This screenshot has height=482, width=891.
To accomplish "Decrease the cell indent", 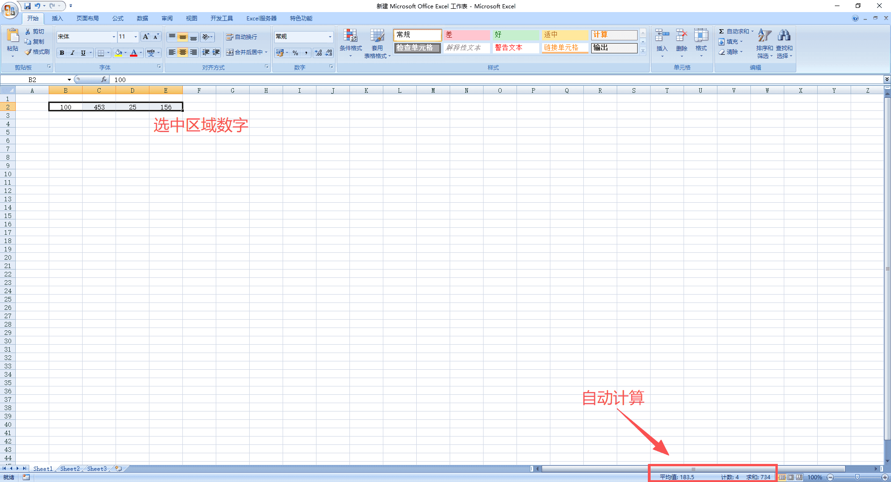I will (x=206, y=52).
